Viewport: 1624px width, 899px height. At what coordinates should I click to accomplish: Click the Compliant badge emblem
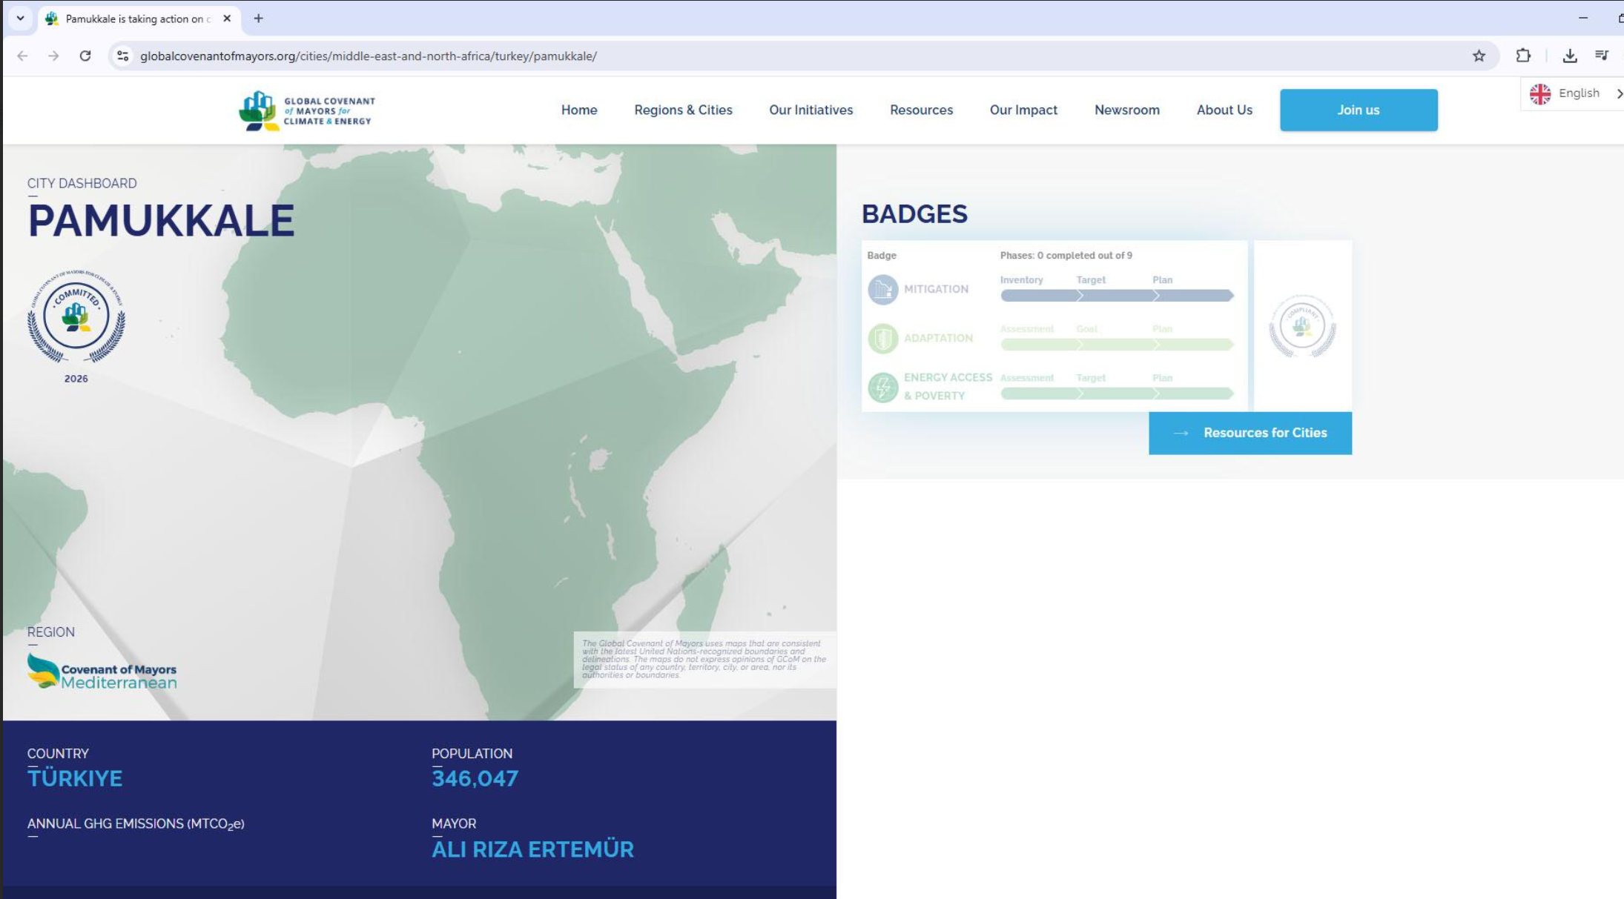(x=1302, y=326)
